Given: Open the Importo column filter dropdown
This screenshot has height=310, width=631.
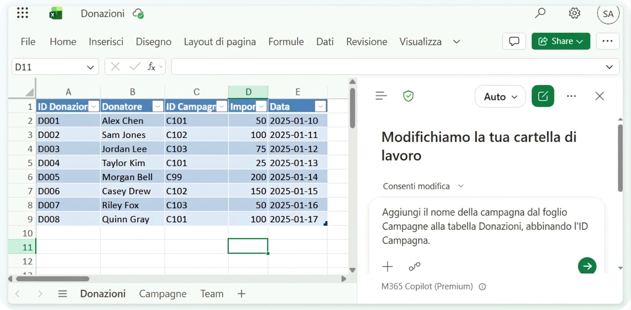Looking at the screenshot, I should (x=262, y=106).
